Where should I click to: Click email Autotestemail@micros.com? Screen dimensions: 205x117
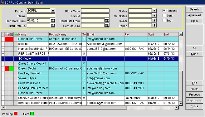(105, 44)
